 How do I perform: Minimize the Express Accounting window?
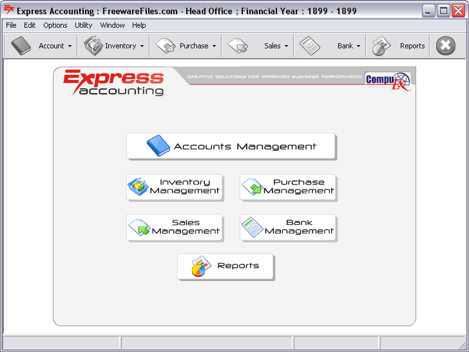tap(428, 11)
